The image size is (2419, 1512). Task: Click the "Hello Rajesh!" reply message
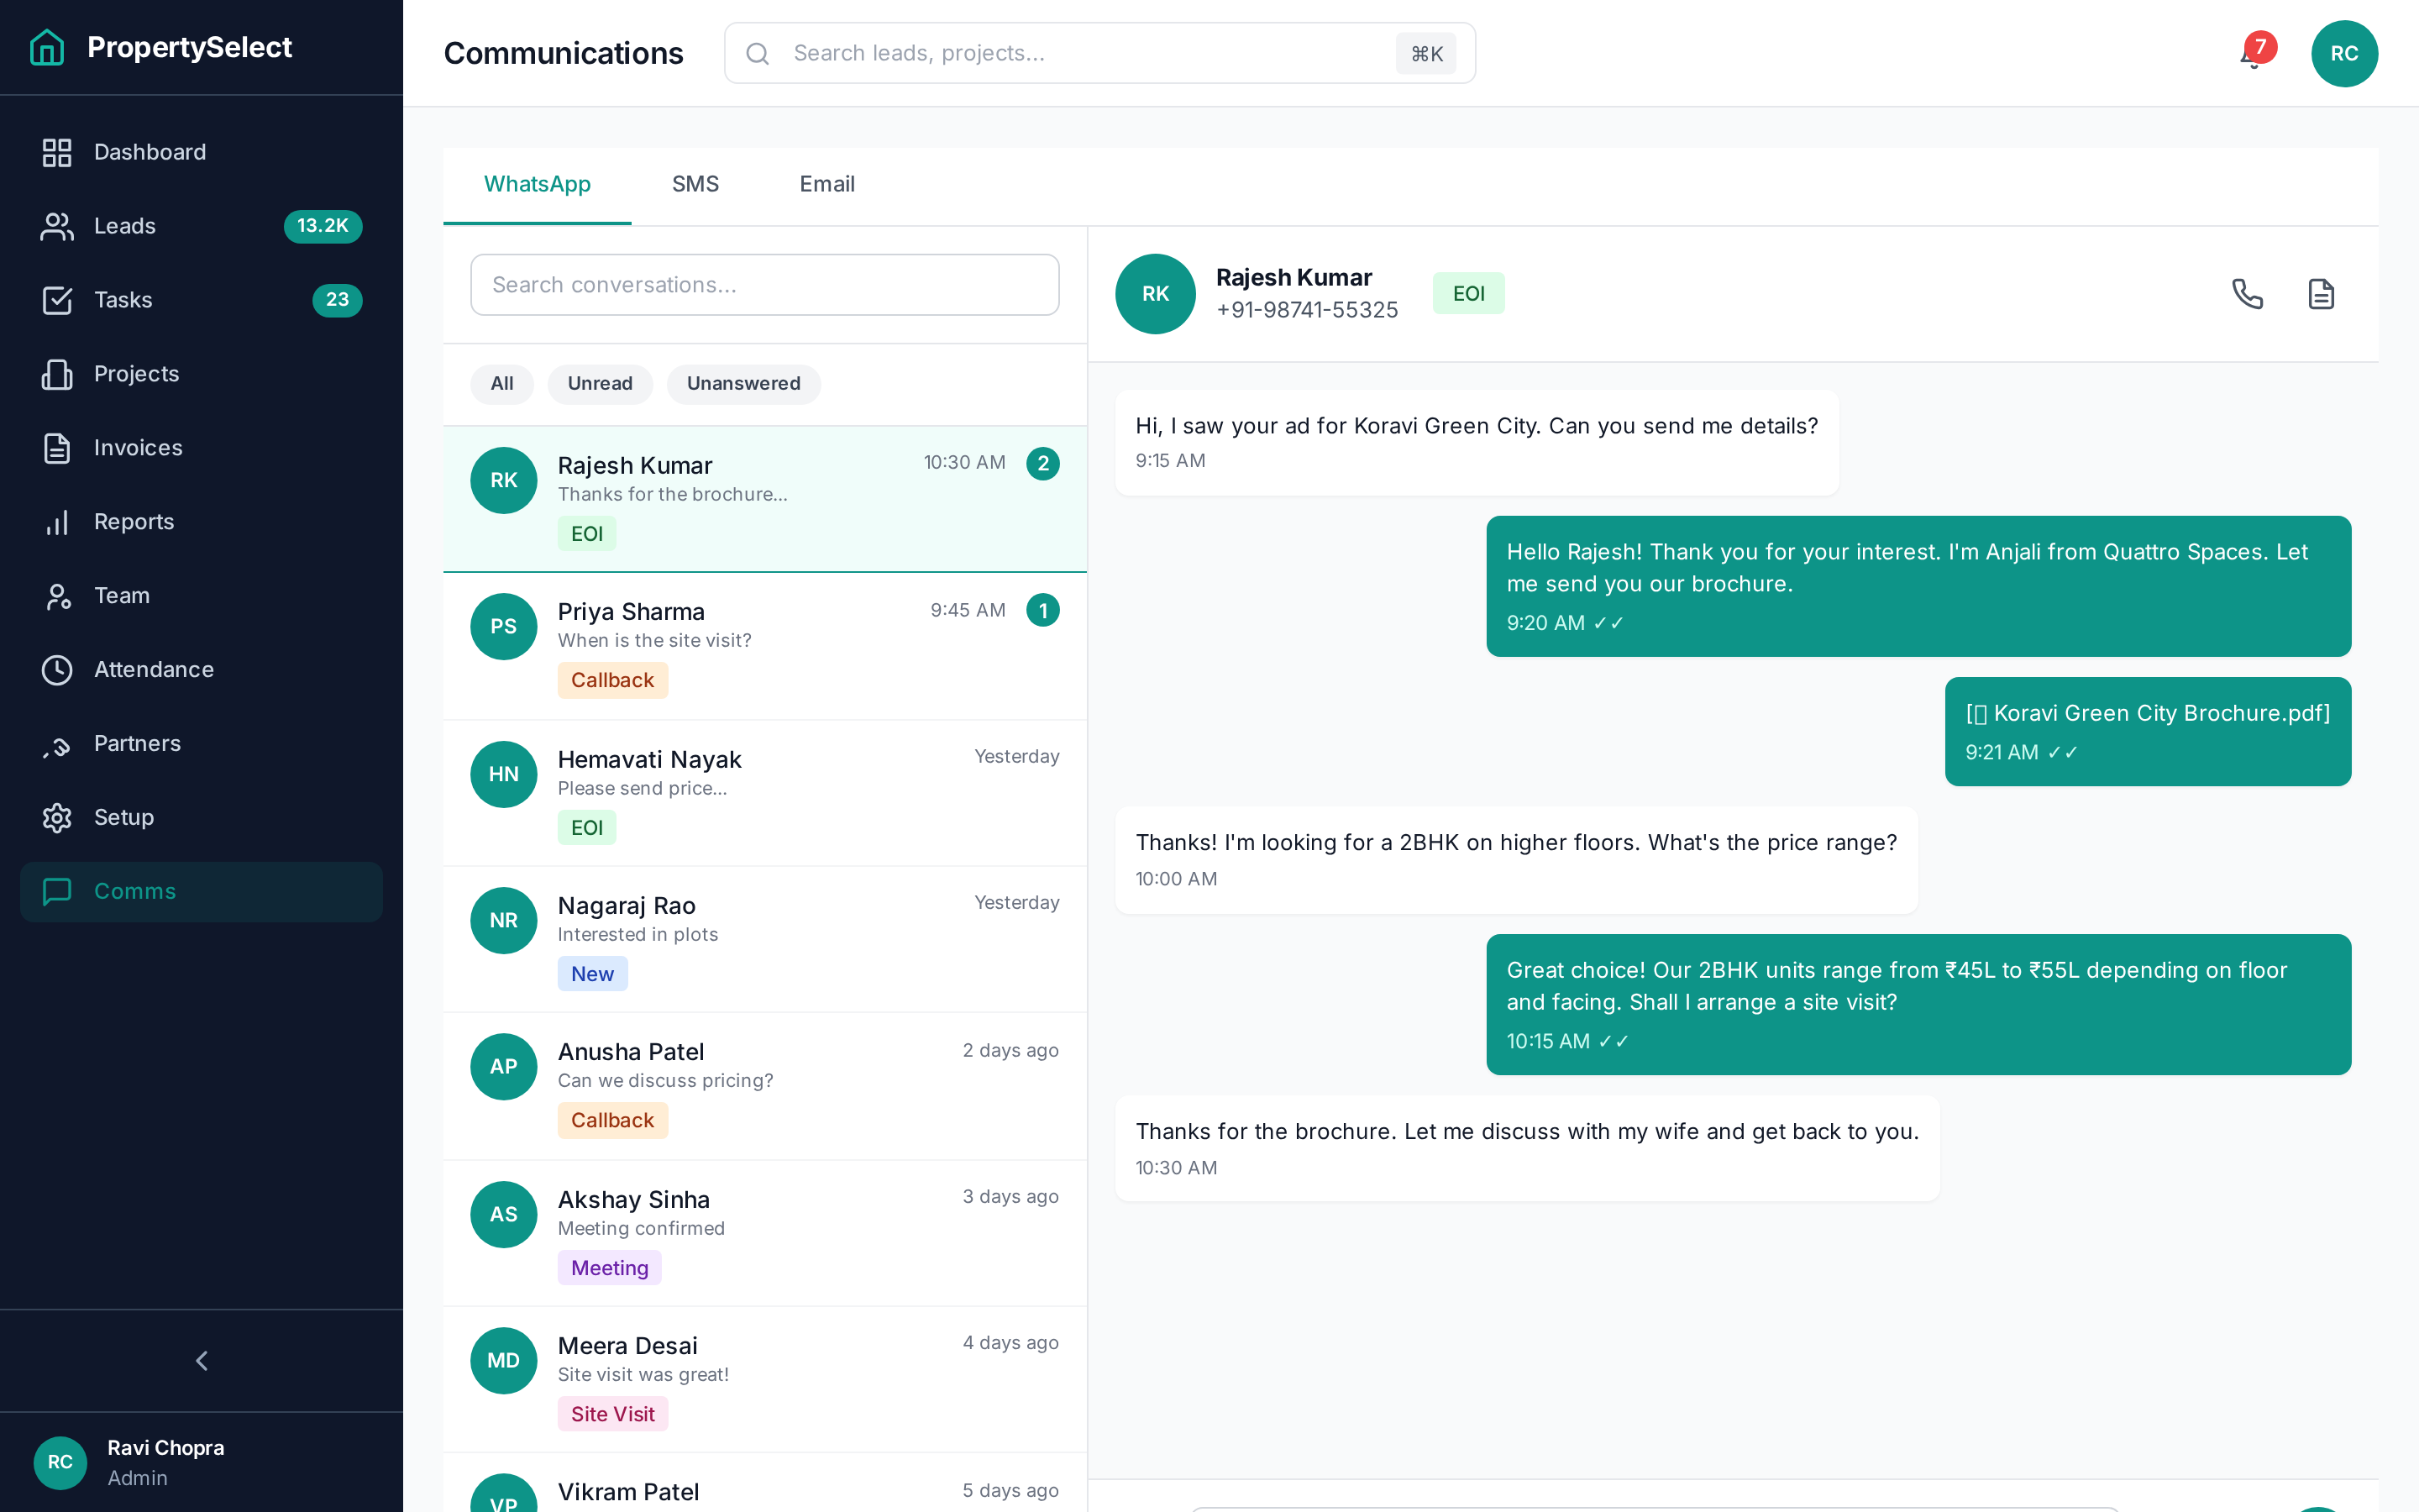(x=1918, y=587)
